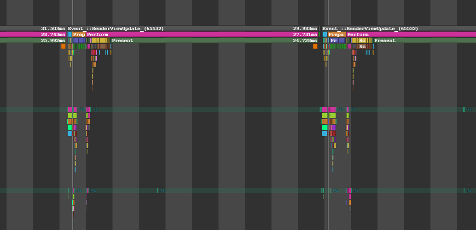This screenshot has width=476, height=230.
Task: Select the yellow Sc sample block
Action: pyautogui.click(x=362, y=40)
